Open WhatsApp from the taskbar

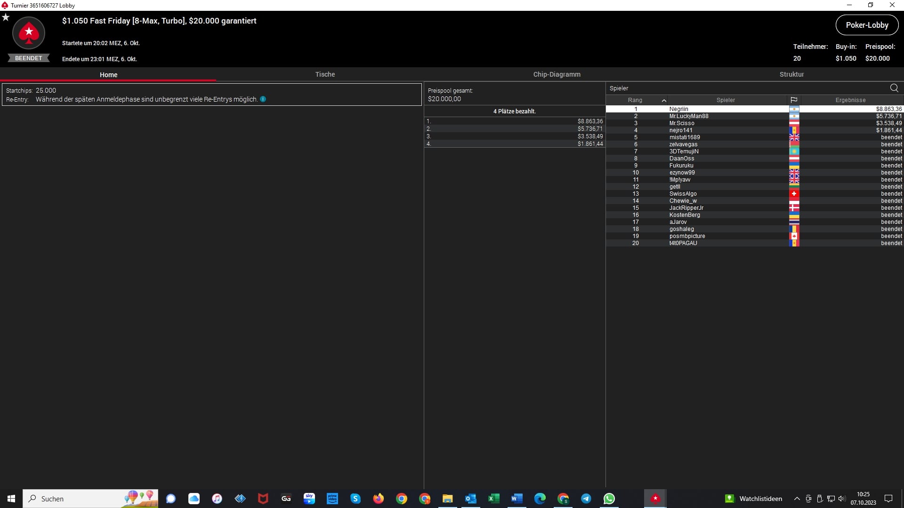tap(609, 499)
